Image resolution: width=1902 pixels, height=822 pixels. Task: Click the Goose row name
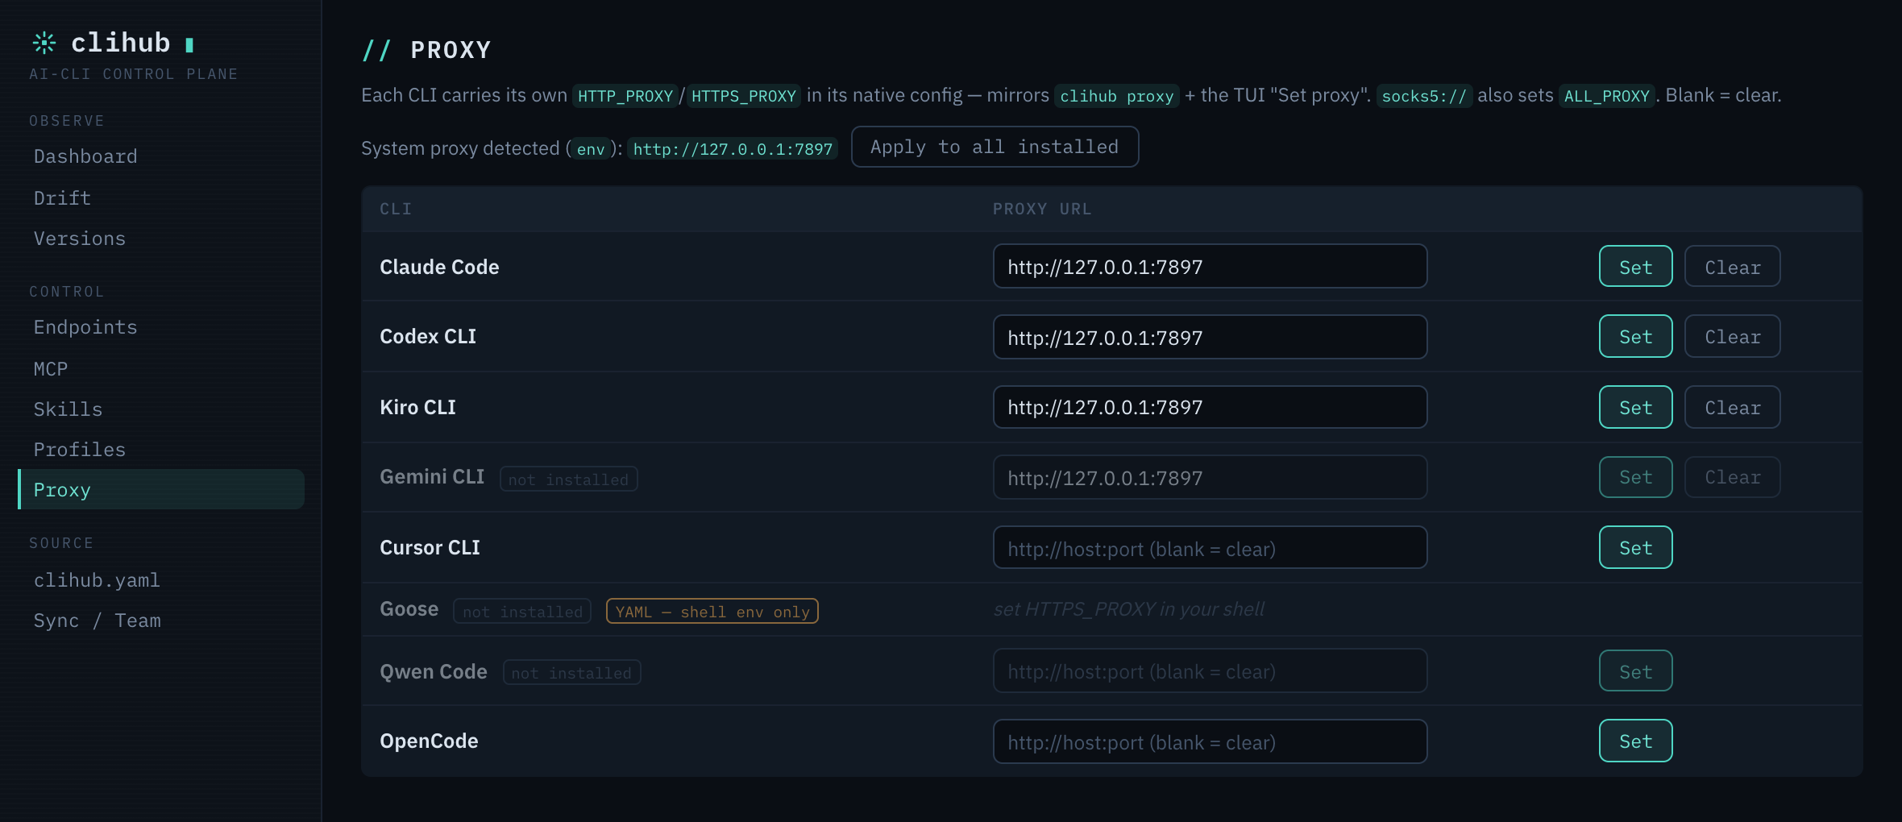point(409,608)
